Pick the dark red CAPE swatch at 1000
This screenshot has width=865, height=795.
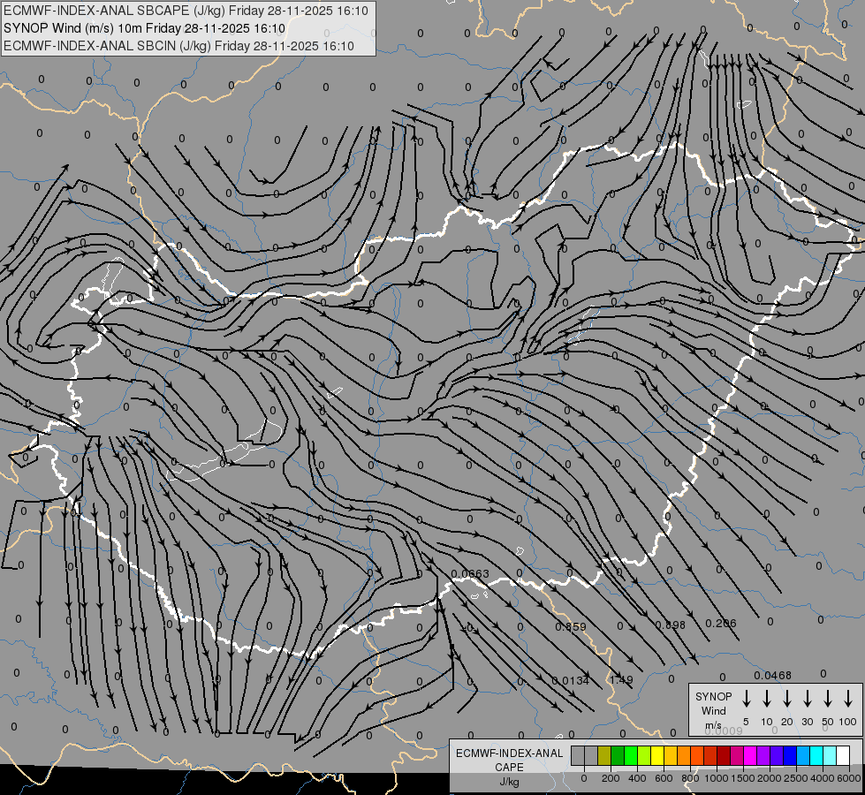tap(725, 755)
